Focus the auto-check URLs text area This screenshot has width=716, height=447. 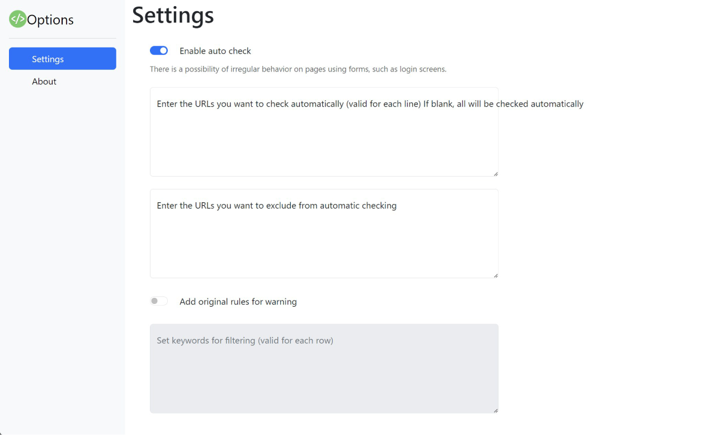pyautogui.click(x=324, y=140)
